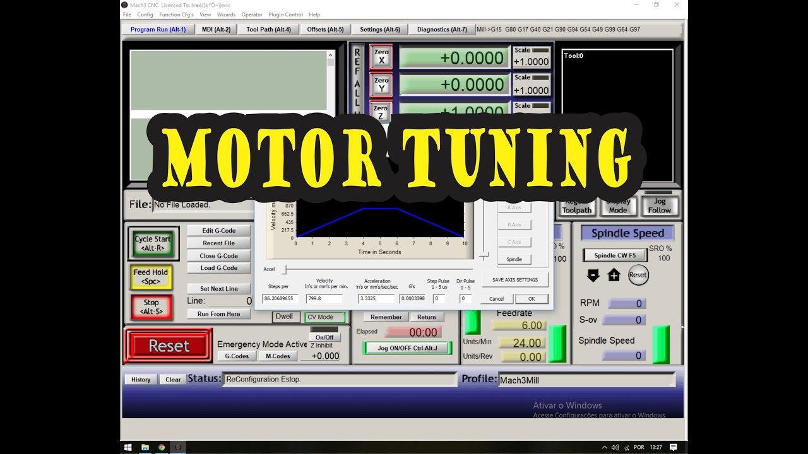Click Cycle Start button

(153, 243)
